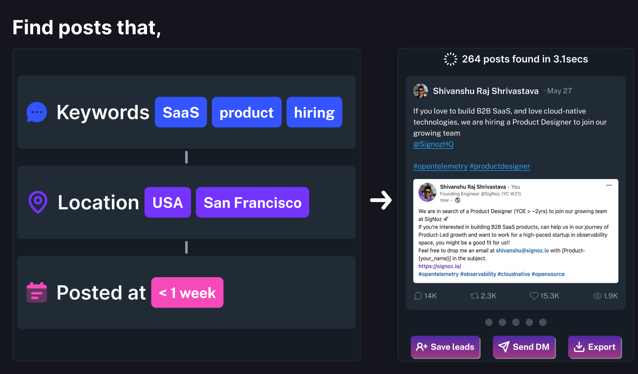
Task: Open the @SignozHQ mention link
Action: point(433,144)
